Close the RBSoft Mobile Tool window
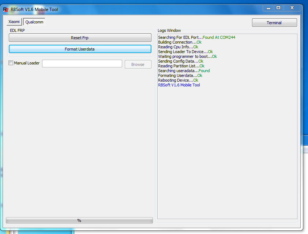308x234 pixels. click(292, 8)
